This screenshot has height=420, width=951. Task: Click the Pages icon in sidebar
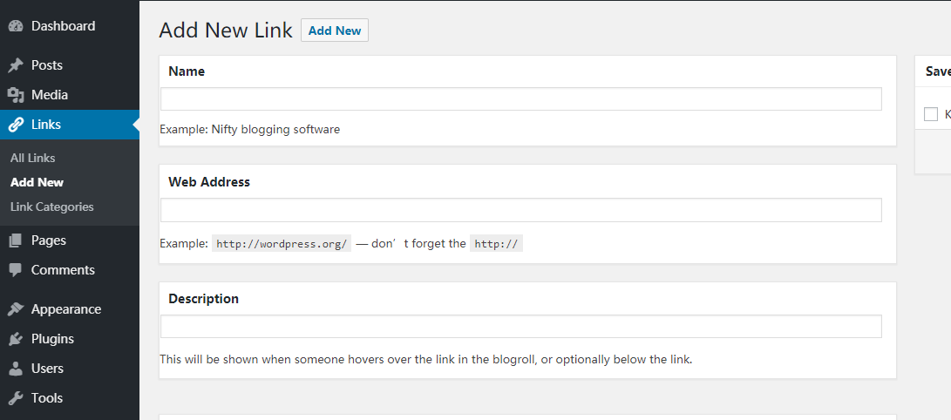pyautogui.click(x=16, y=240)
